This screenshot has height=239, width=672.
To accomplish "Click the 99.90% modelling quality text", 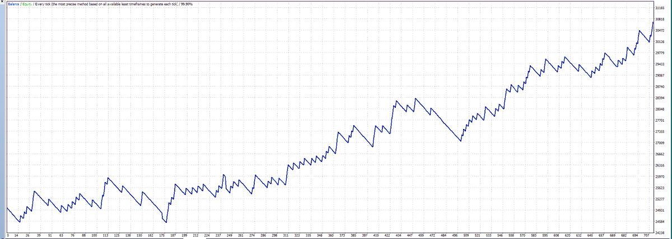I will click(185, 4).
